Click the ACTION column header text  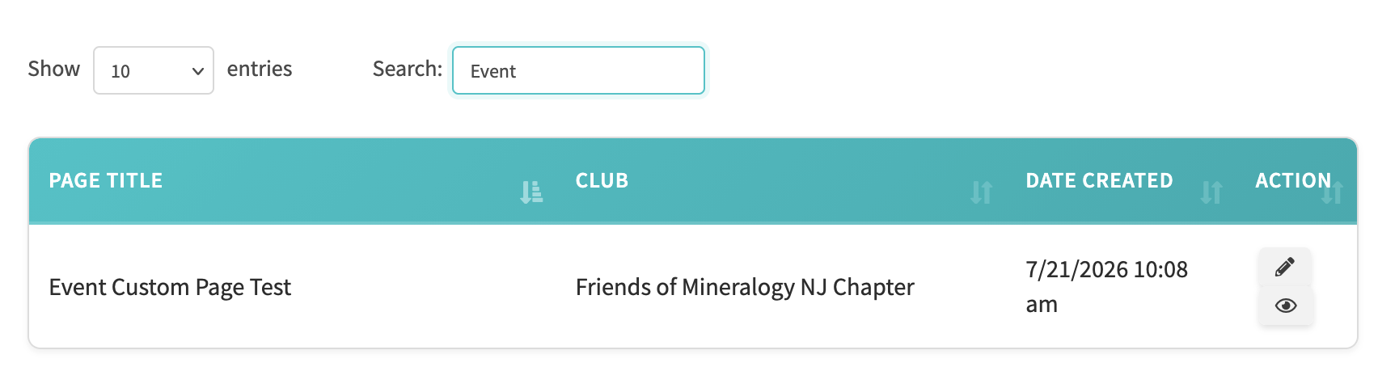point(1293,180)
